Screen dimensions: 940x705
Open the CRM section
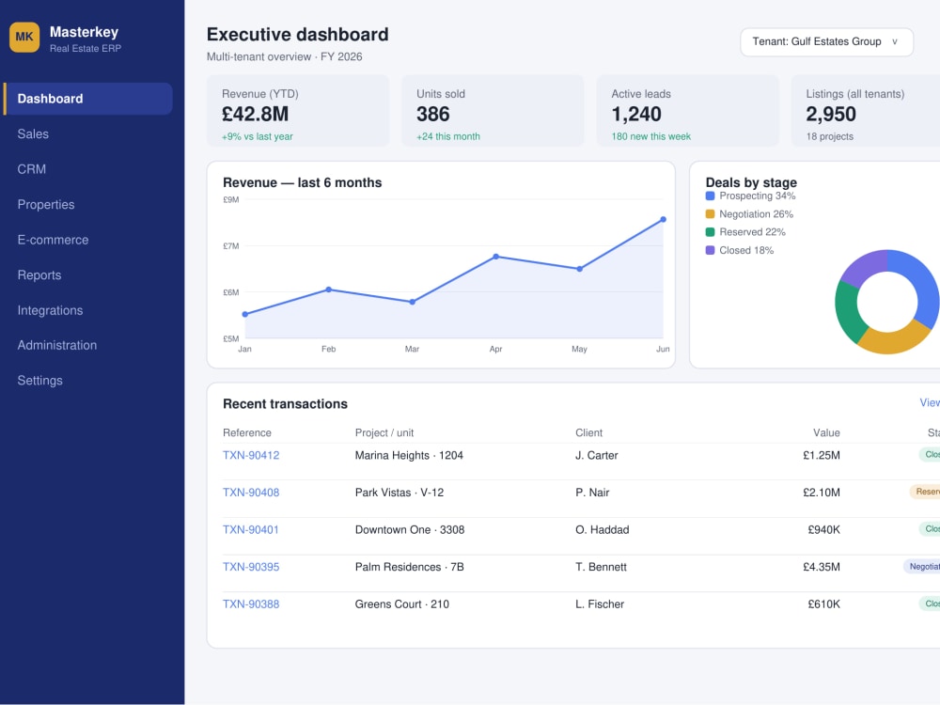point(32,169)
